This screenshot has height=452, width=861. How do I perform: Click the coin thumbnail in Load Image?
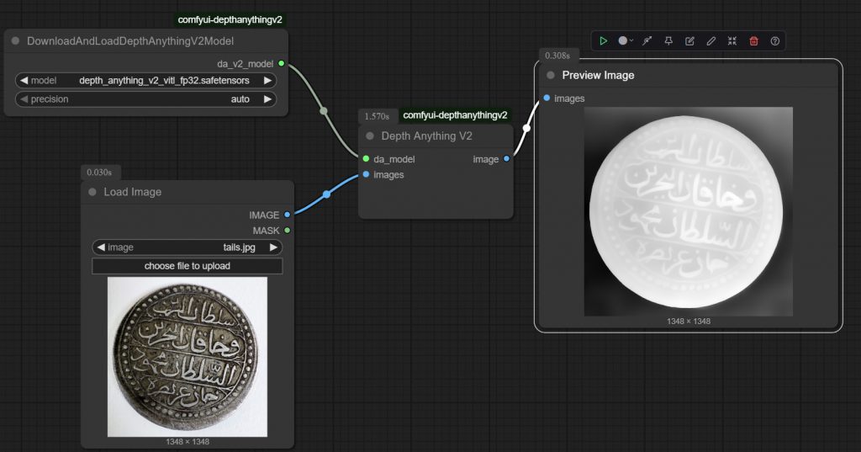(188, 357)
